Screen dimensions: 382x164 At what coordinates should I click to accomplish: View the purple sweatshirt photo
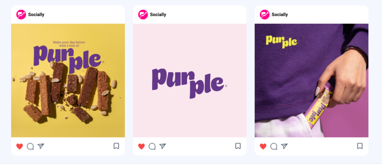[x=311, y=80]
